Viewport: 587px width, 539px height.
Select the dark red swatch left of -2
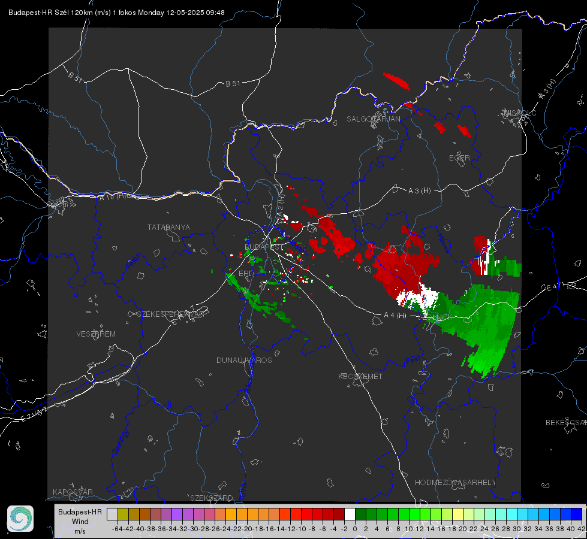click(x=339, y=514)
